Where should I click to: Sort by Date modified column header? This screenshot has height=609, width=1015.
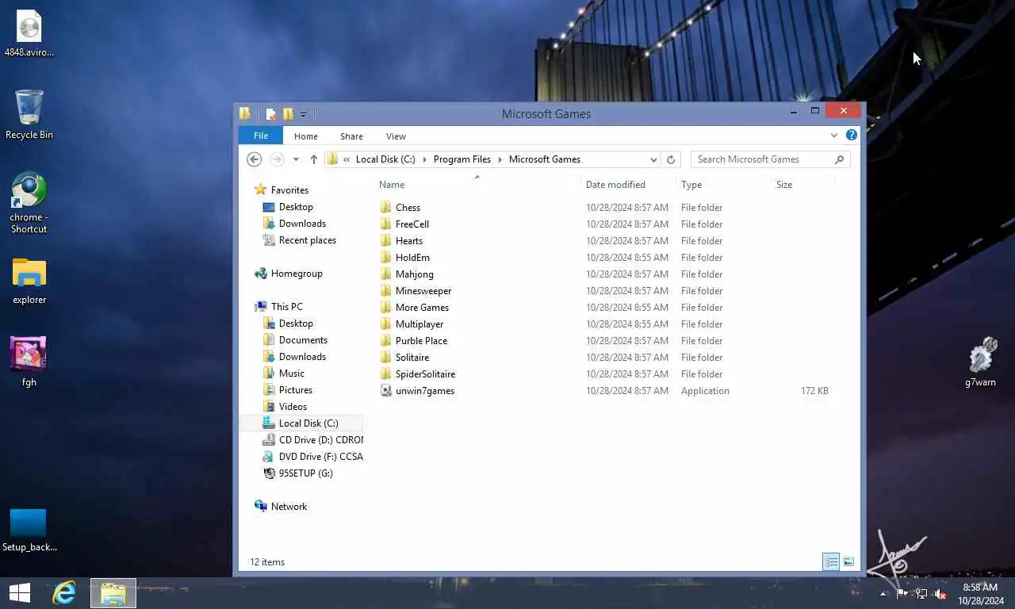[x=615, y=185]
